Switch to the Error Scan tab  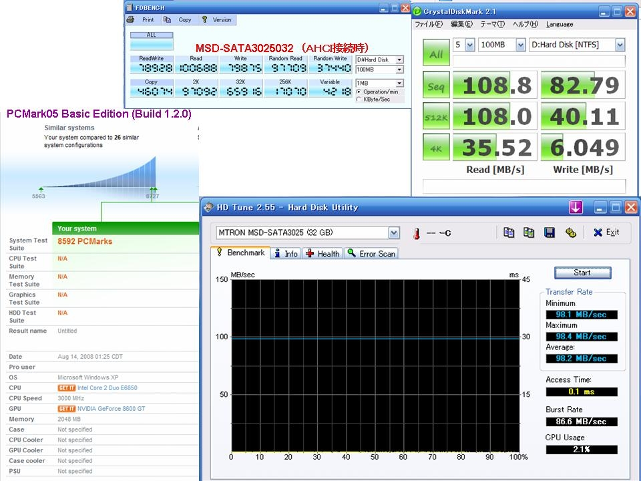click(371, 254)
